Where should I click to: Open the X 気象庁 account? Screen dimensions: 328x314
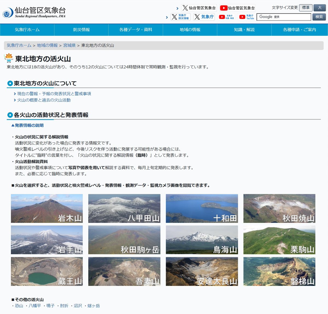(204, 17)
